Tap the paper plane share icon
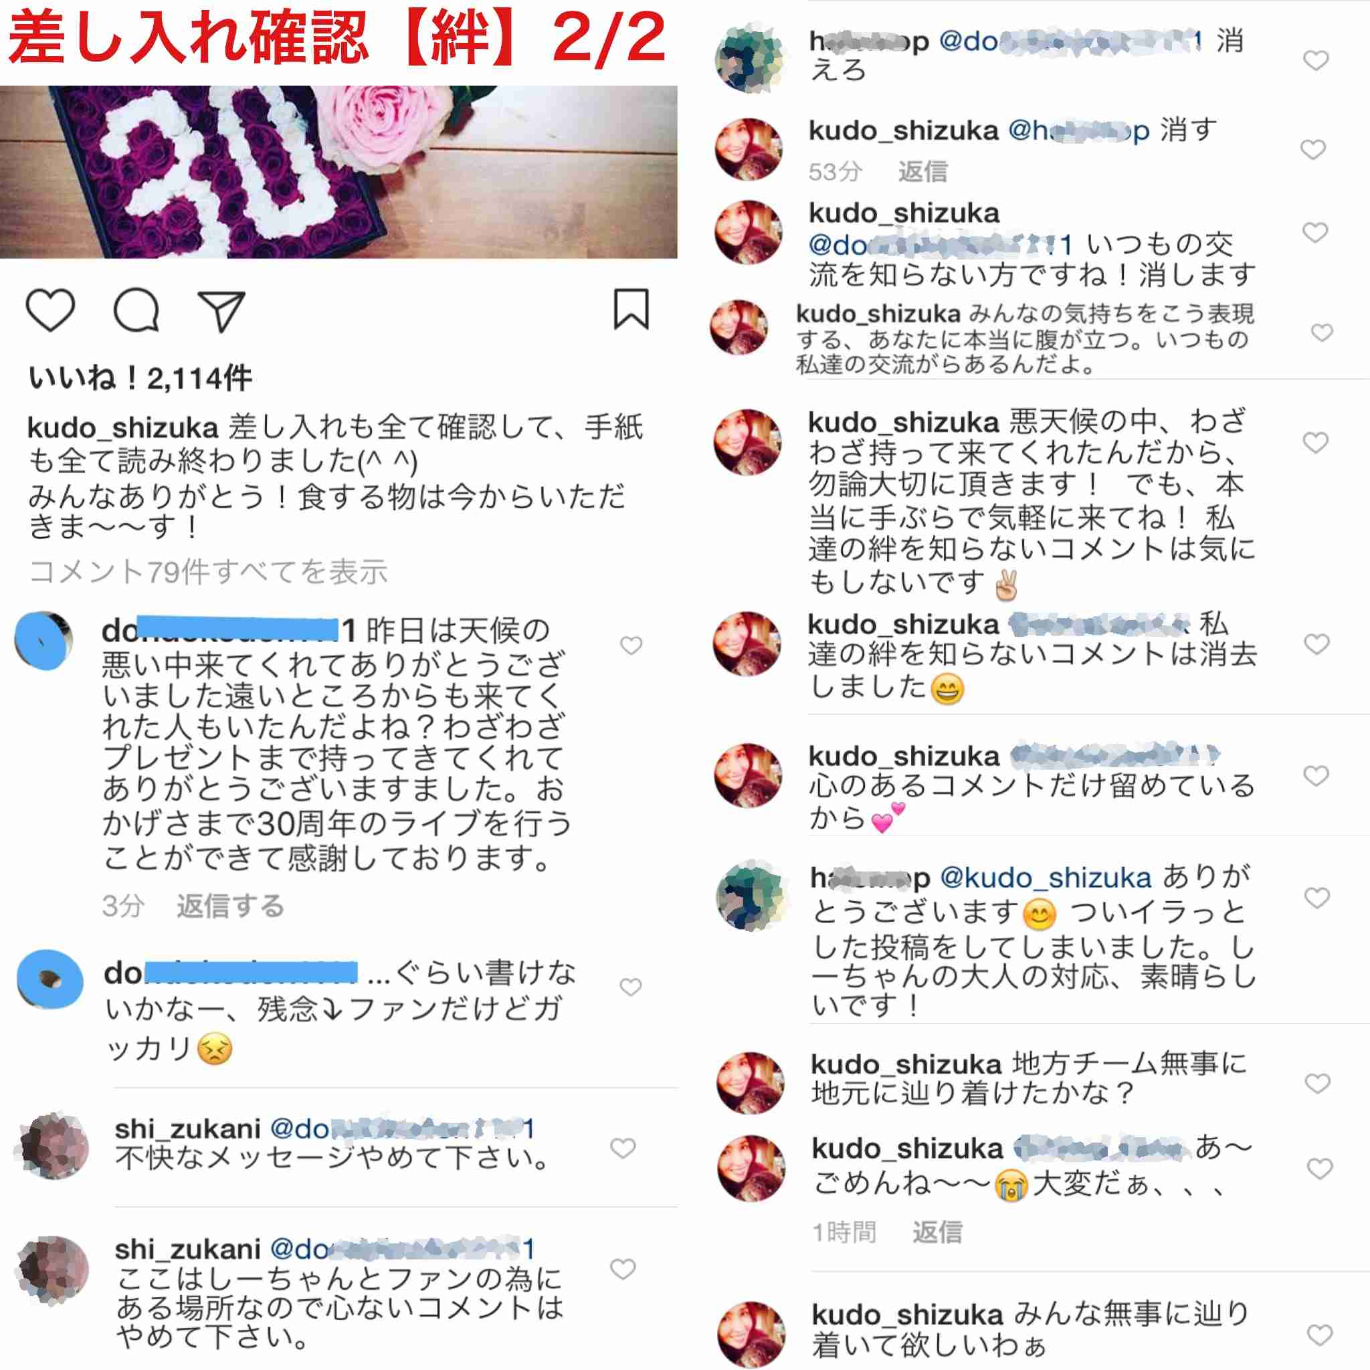This screenshot has height=1370, width=1370. point(221,310)
